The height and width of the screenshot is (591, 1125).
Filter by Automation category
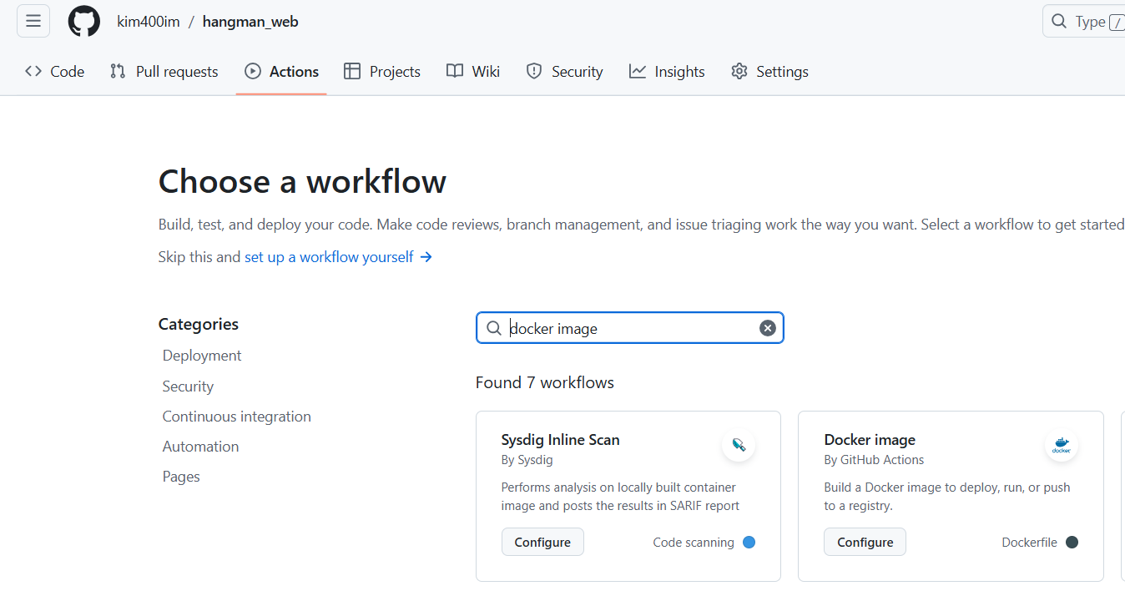click(200, 447)
